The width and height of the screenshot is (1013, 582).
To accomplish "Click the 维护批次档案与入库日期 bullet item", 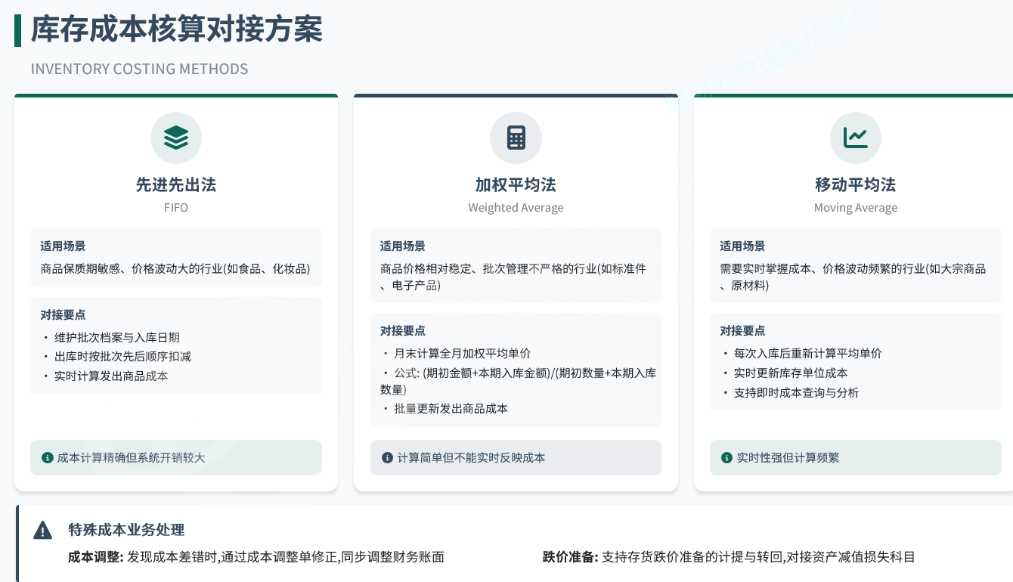I will point(117,338).
